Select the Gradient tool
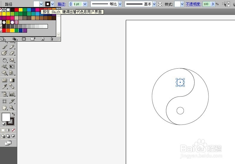Image resolution: width=235 pixels, height=164 pixels. coord(12,80)
